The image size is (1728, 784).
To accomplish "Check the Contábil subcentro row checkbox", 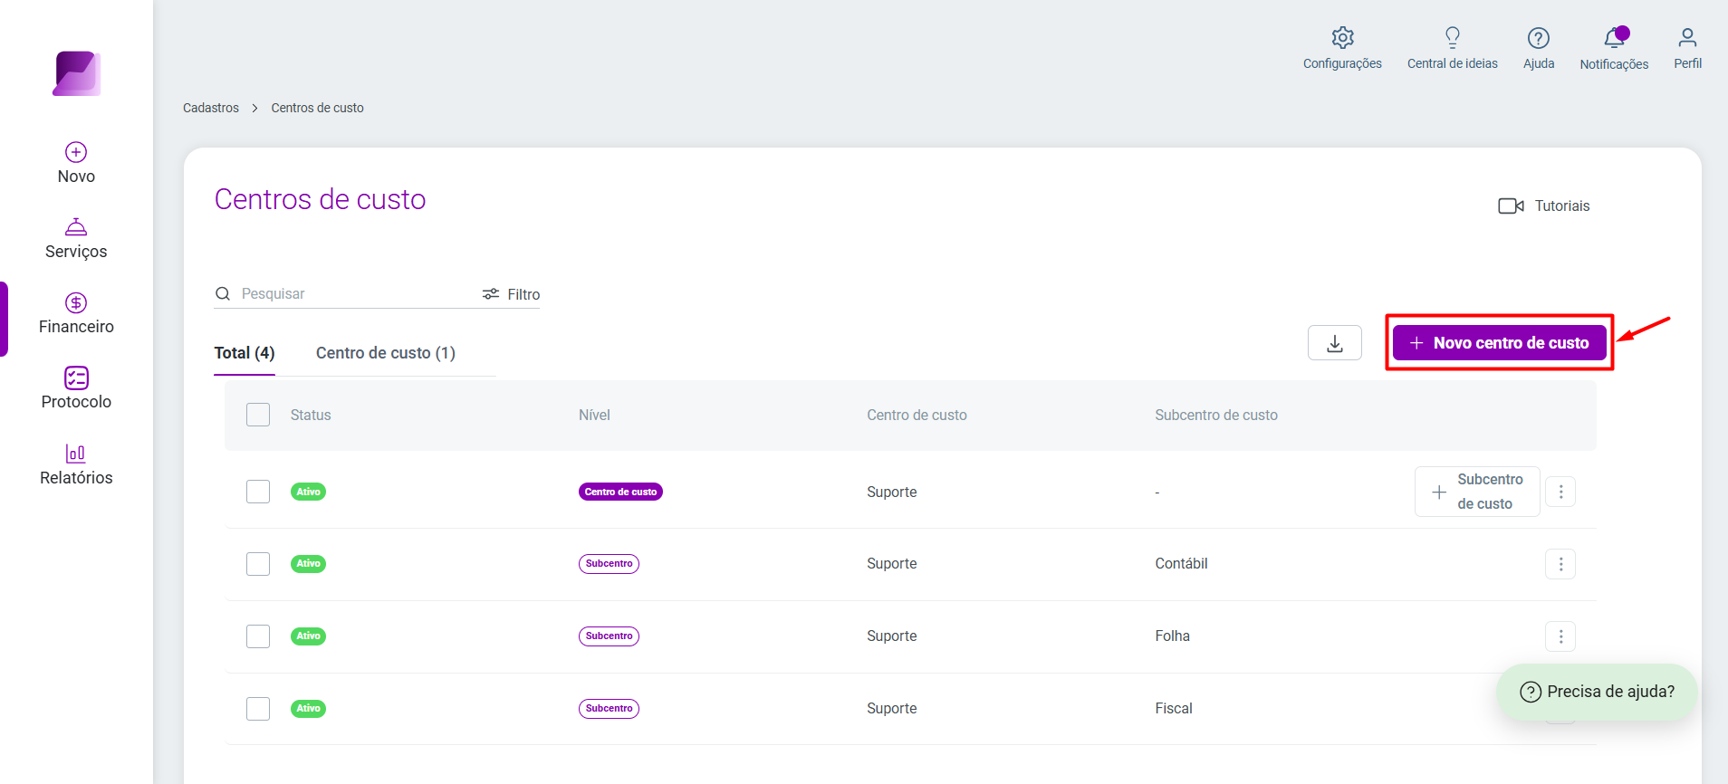I will [258, 564].
